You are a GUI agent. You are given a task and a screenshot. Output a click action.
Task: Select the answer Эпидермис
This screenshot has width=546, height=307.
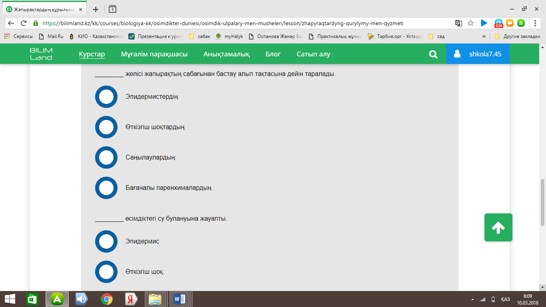coord(106,241)
